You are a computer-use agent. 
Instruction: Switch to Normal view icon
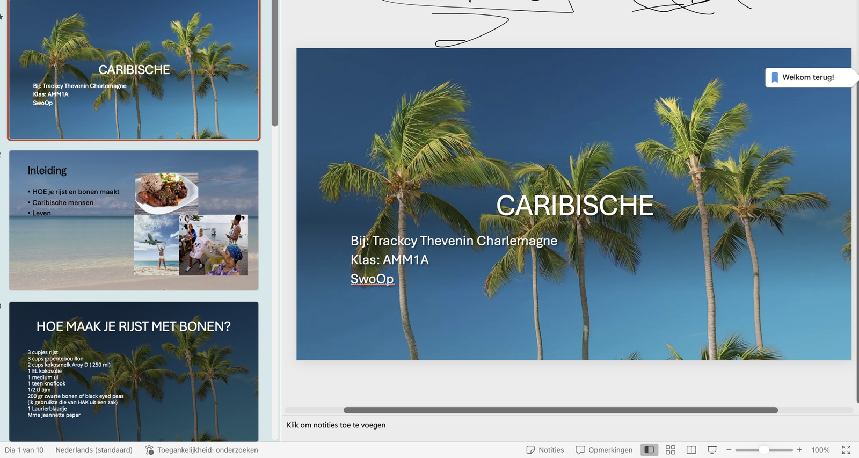[649, 450]
